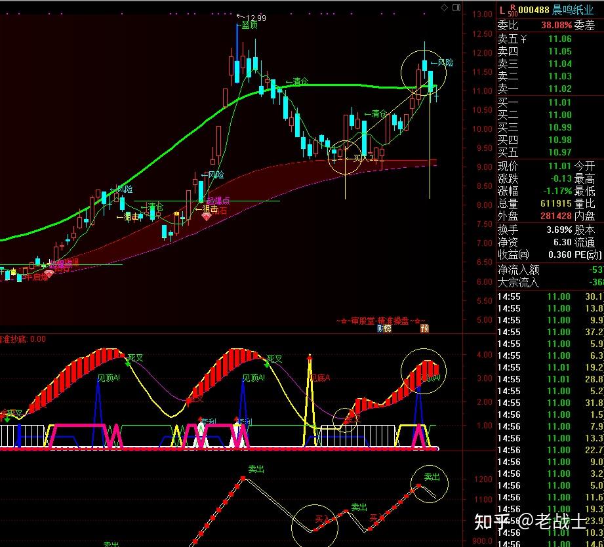Open the 预 badge under the chart
This screenshot has width=604, height=547.
[424, 328]
